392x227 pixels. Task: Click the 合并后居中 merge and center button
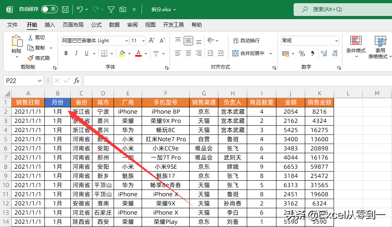click(x=248, y=53)
